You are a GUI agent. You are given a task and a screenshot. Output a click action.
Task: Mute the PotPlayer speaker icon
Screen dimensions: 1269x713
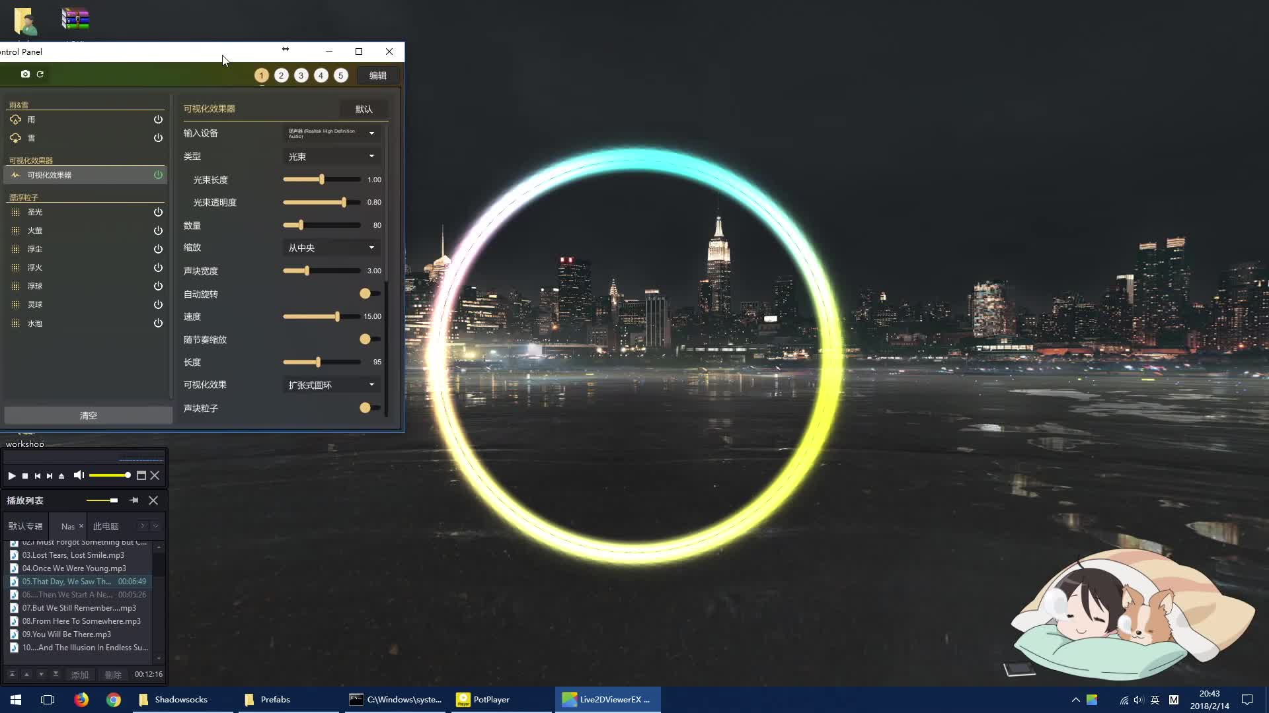79,475
